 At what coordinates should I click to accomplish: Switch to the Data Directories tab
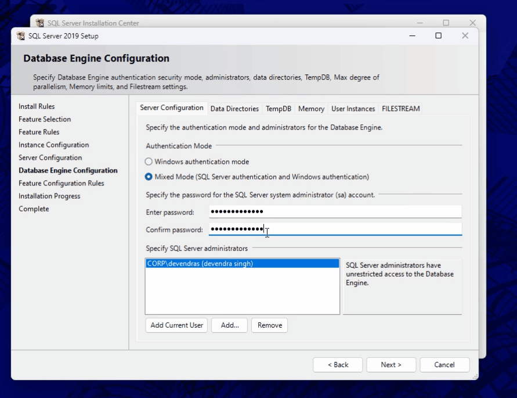(234, 109)
